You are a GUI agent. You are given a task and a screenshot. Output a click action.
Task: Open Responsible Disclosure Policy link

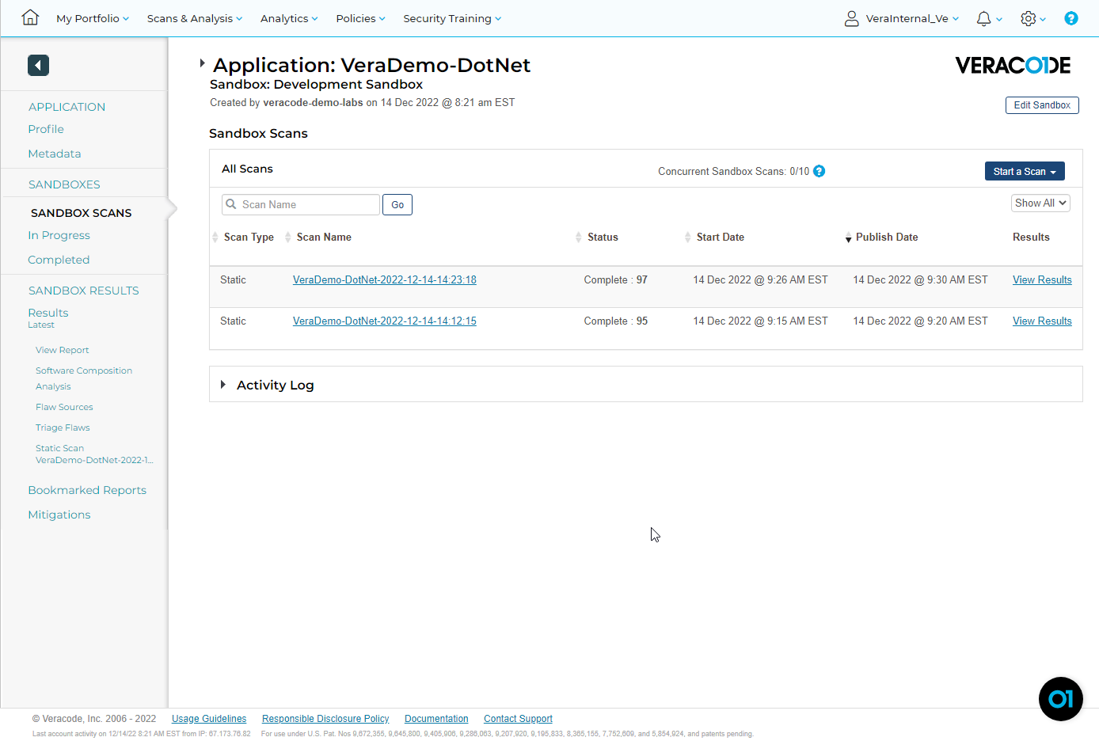(x=325, y=719)
